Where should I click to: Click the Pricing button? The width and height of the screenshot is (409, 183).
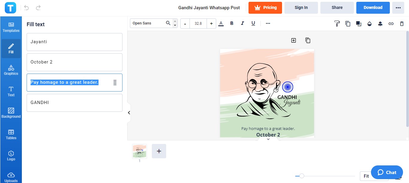[265, 8]
